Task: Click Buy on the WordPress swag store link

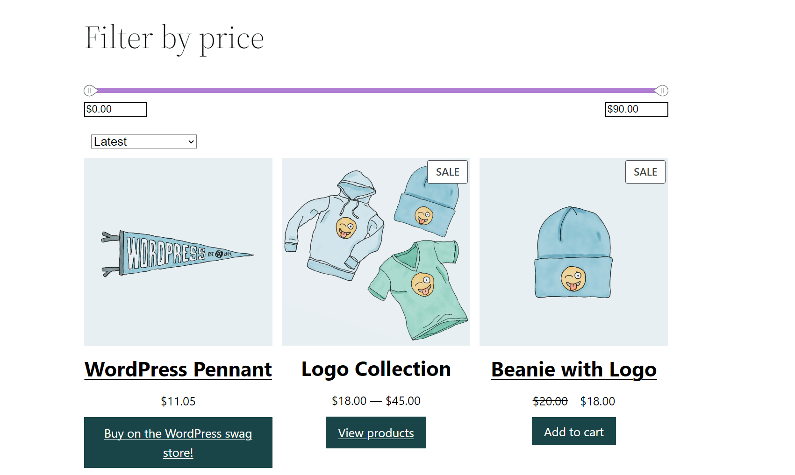Action: coord(178,442)
